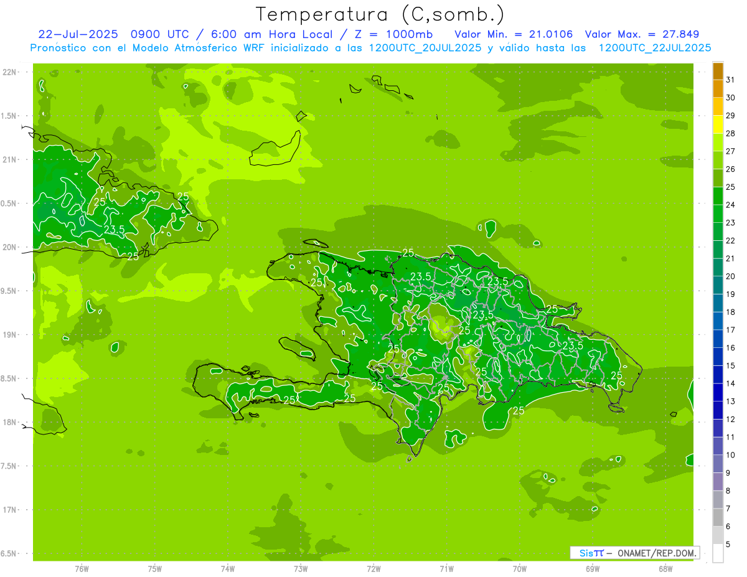Click the "Valor Min. = 21.0106" readout
747x577 pixels.
pos(514,34)
